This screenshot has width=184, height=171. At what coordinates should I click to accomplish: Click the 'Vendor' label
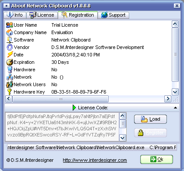coord(21,47)
